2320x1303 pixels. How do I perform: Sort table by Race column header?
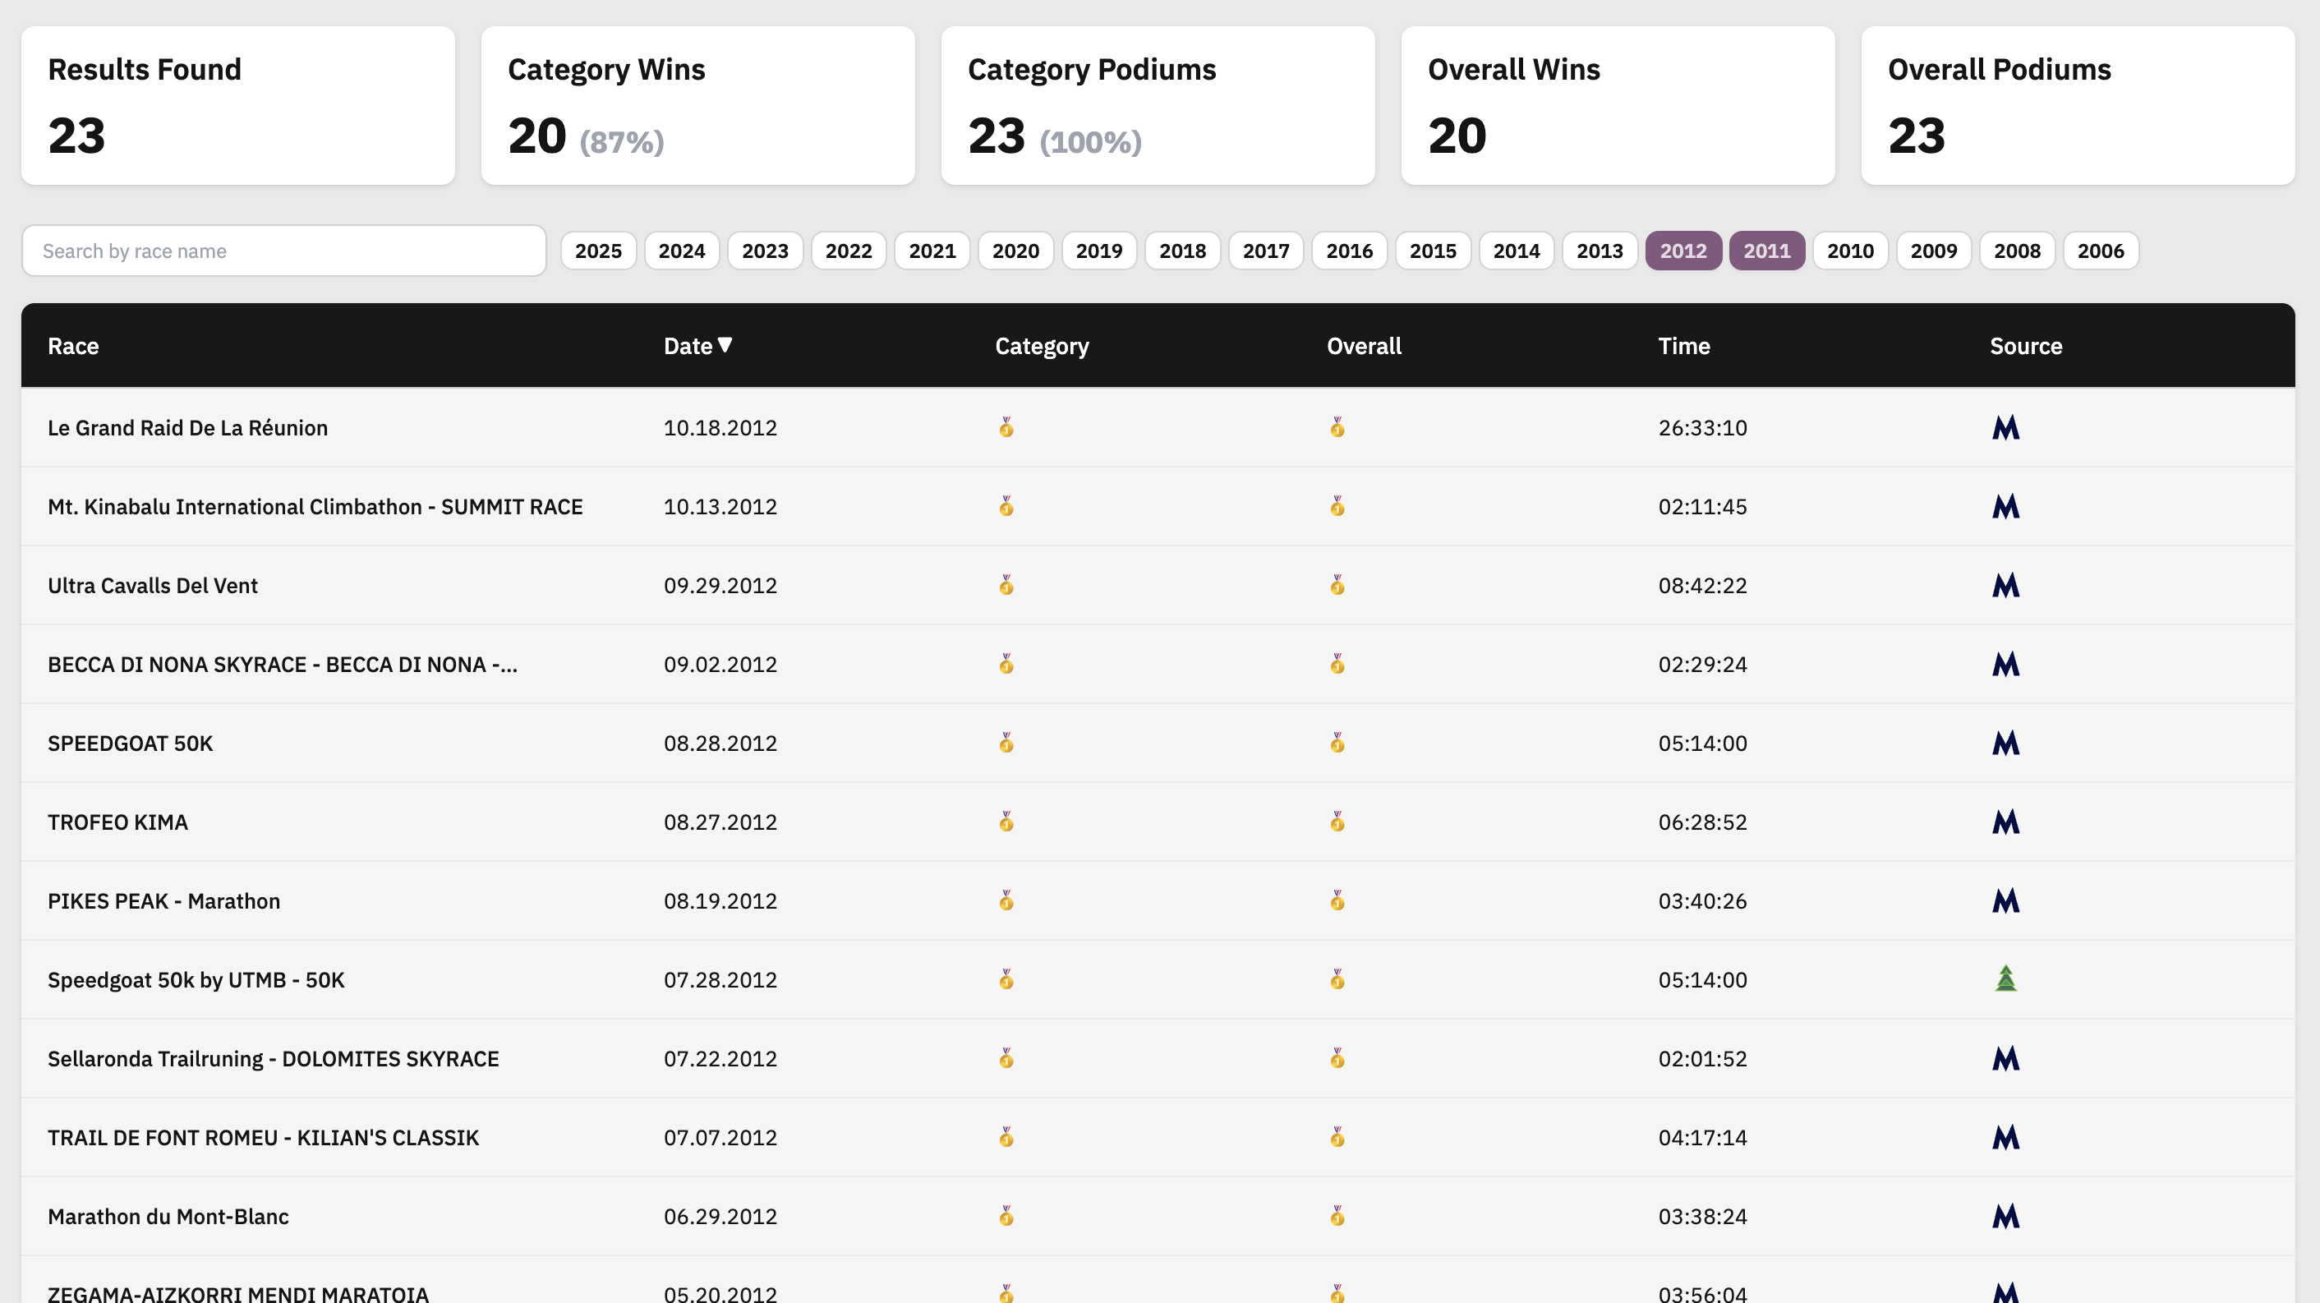click(x=73, y=346)
